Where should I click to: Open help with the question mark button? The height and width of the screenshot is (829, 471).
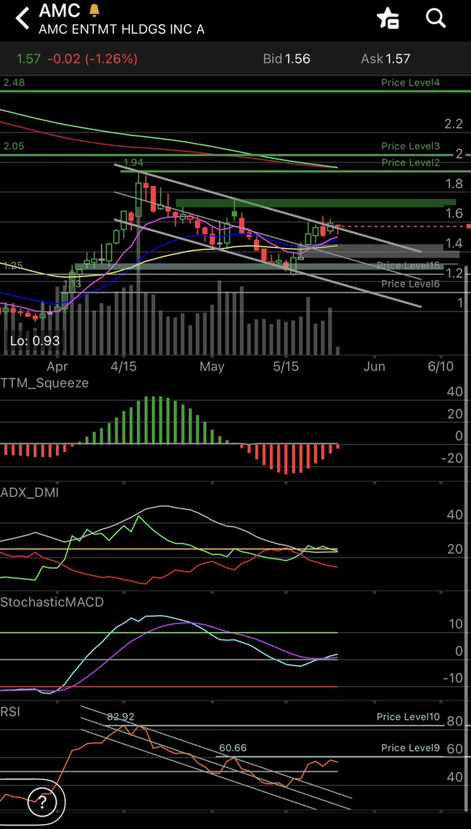(42, 802)
